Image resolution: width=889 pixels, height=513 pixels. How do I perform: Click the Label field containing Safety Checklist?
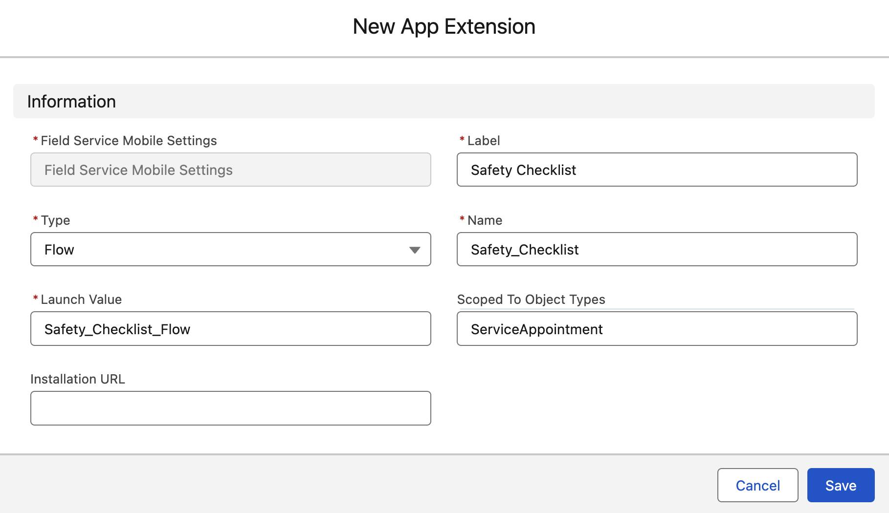point(657,170)
